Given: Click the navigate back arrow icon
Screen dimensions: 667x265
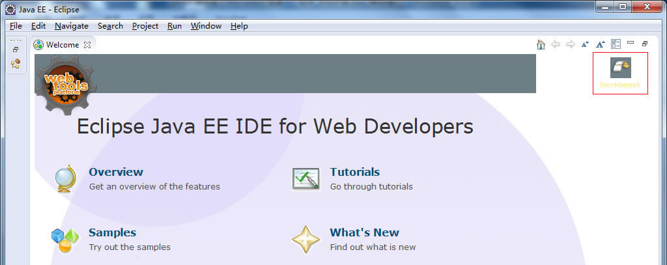Looking at the screenshot, I should tap(556, 44).
